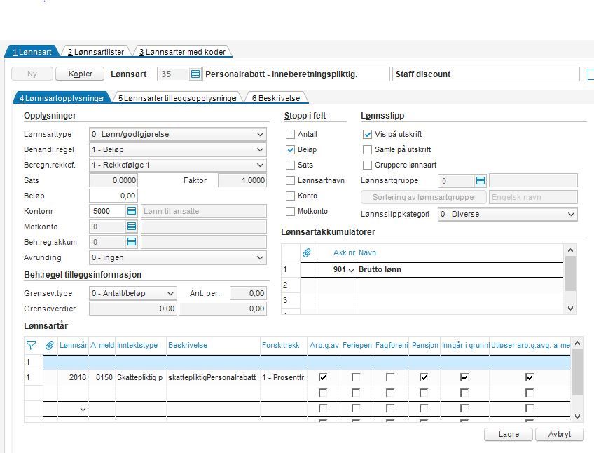Check Gruppere lønnsart option

tap(367, 165)
